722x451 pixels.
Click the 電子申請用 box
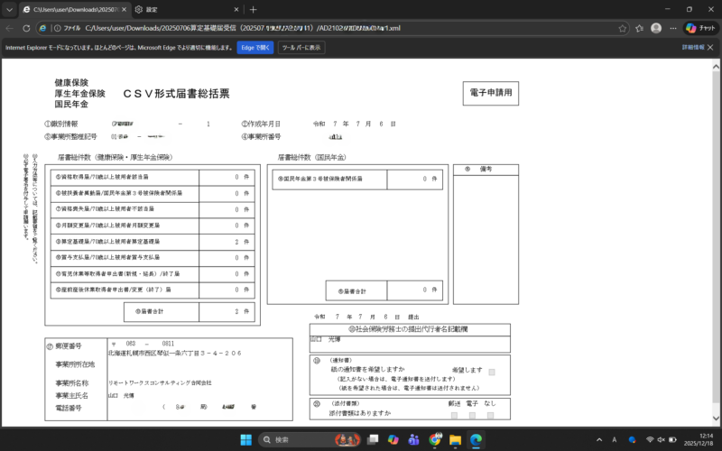tap(490, 93)
